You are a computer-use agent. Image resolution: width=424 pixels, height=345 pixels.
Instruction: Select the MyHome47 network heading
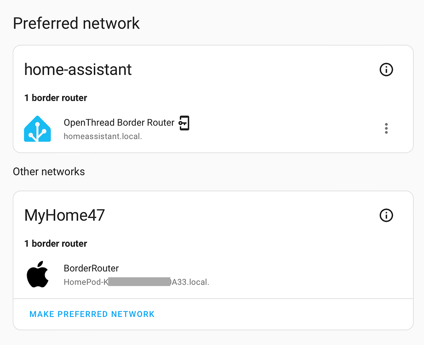(64, 215)
